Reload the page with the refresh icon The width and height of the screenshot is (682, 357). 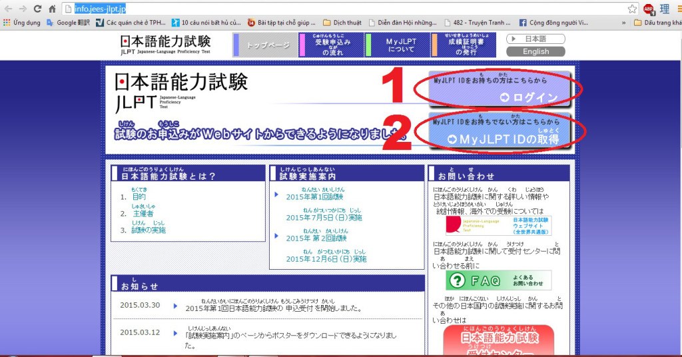click(37, 9)
